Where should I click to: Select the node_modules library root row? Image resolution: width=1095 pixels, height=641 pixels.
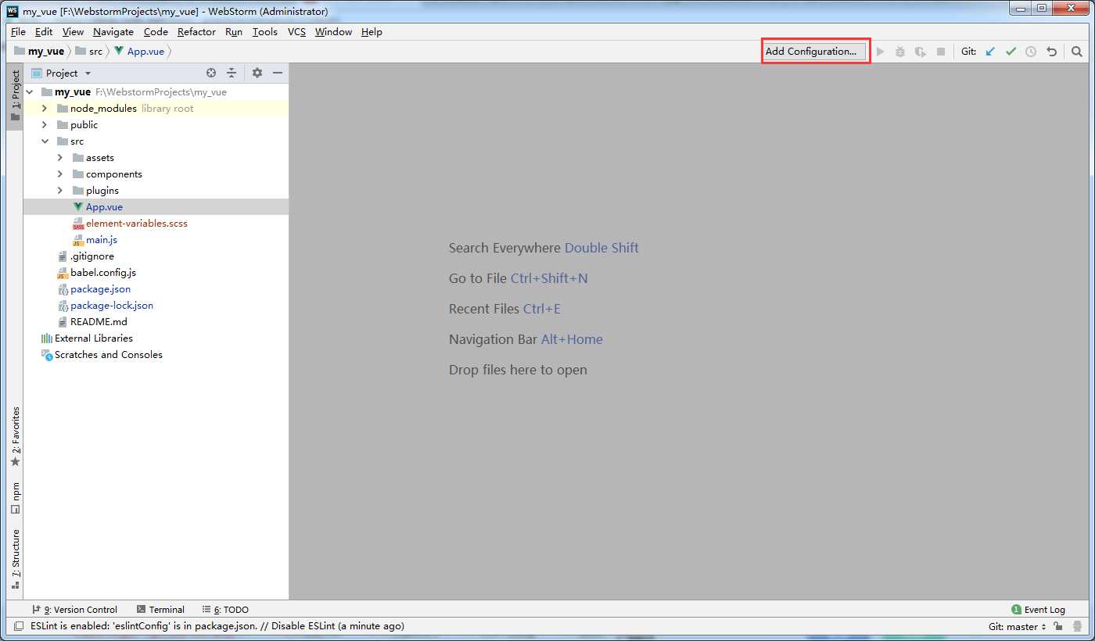point(156,109)
